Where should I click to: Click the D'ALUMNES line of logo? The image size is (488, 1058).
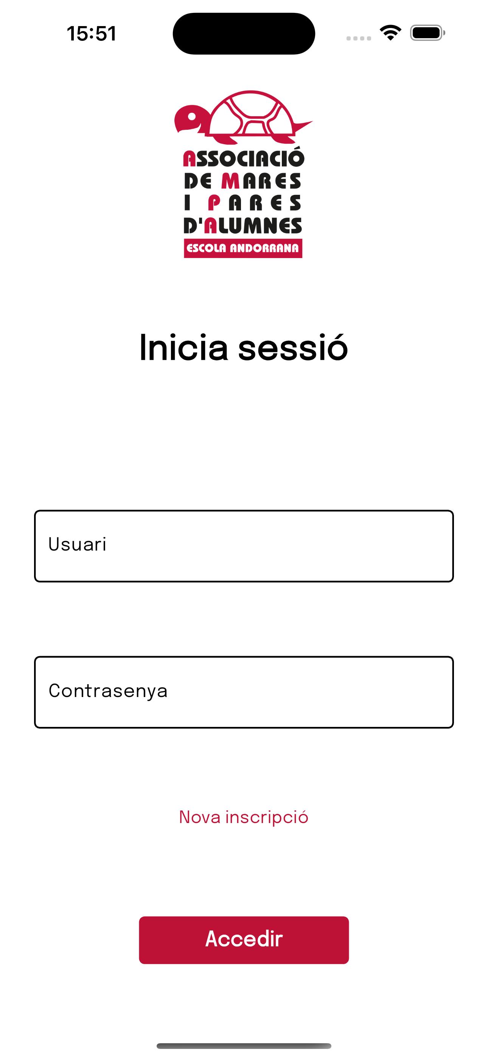243,225
